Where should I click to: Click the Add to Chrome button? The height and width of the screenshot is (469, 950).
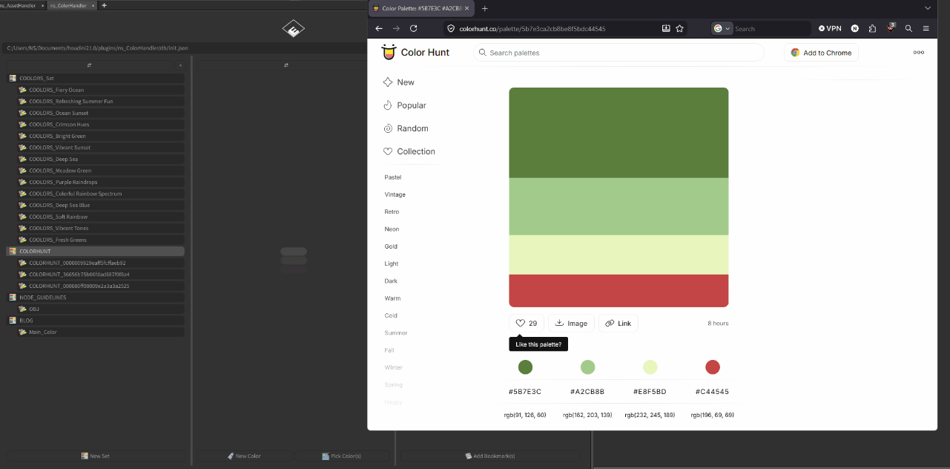point(821,53)
